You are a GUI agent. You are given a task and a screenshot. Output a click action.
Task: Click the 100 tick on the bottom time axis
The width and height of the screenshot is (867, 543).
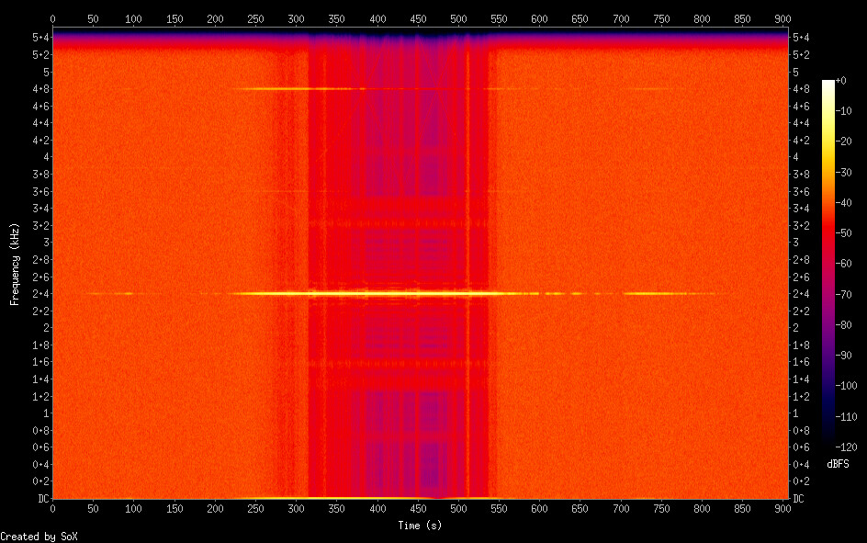[133, 508]
